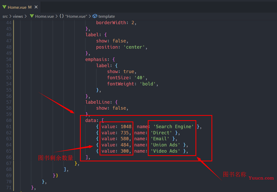The image size is (277, 192).
Task: Click the 'Direct' string
Action: coord(161,133)
